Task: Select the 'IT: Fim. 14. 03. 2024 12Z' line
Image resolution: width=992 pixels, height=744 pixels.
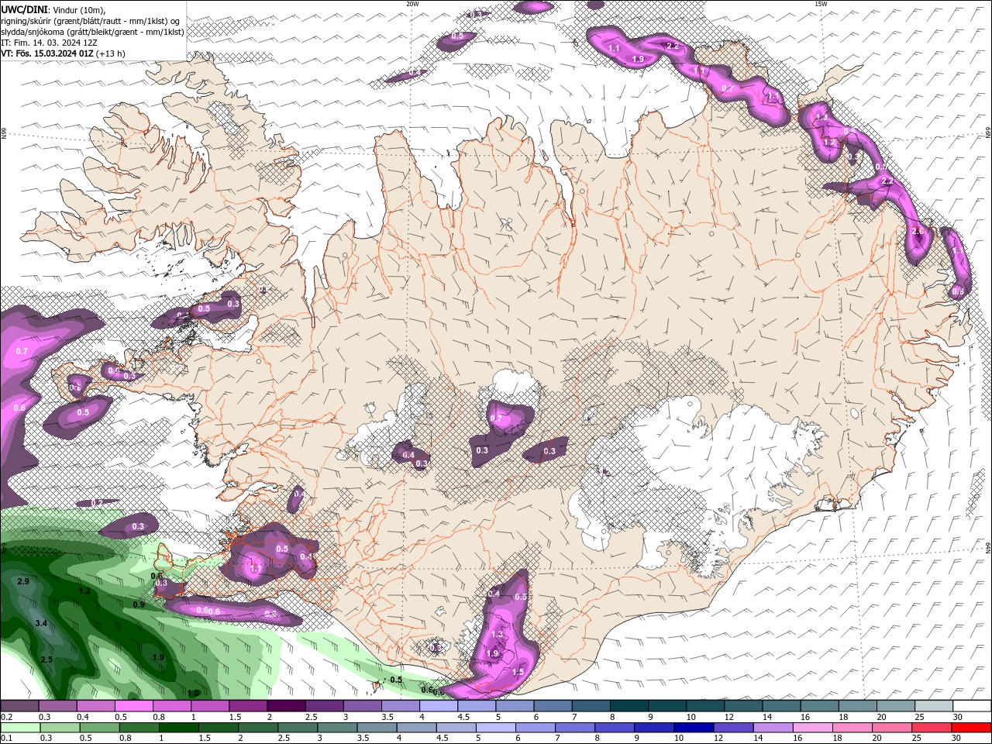Action: [x=50, y=43]
